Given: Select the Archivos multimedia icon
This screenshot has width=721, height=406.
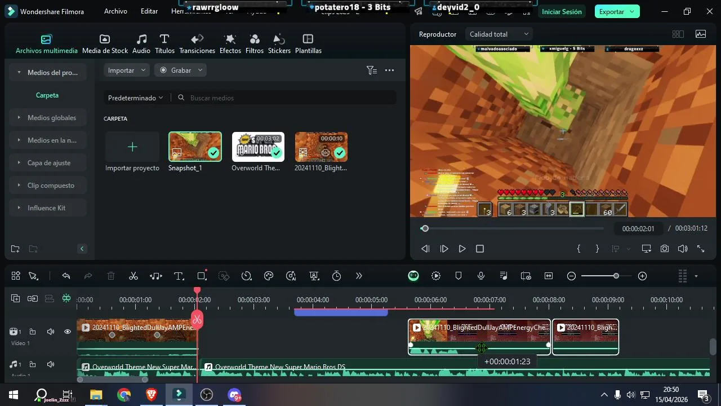Looking at the screenshot, I should [46, 39].
